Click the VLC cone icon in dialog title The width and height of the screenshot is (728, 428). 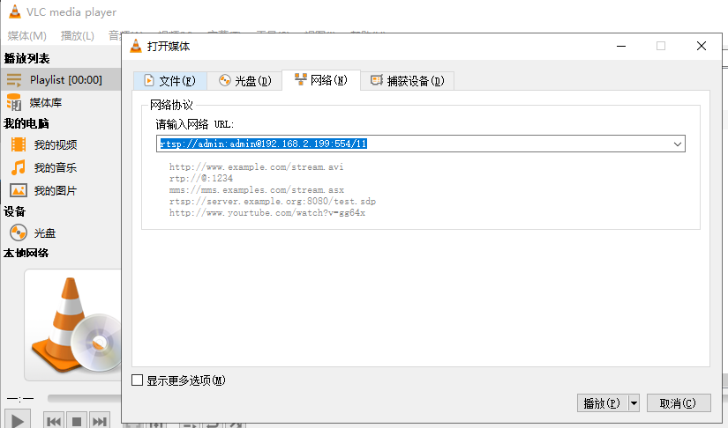tap(136, 46)
